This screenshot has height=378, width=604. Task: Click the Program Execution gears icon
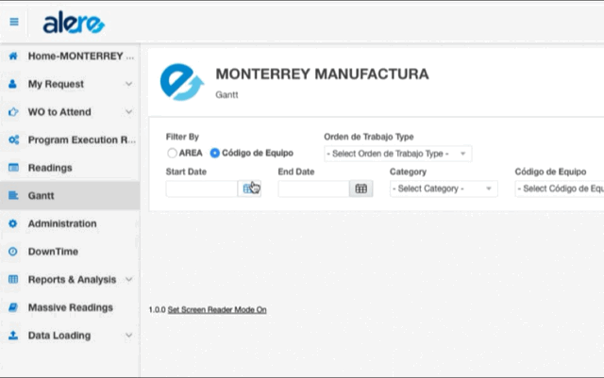[x=13, y=140]
